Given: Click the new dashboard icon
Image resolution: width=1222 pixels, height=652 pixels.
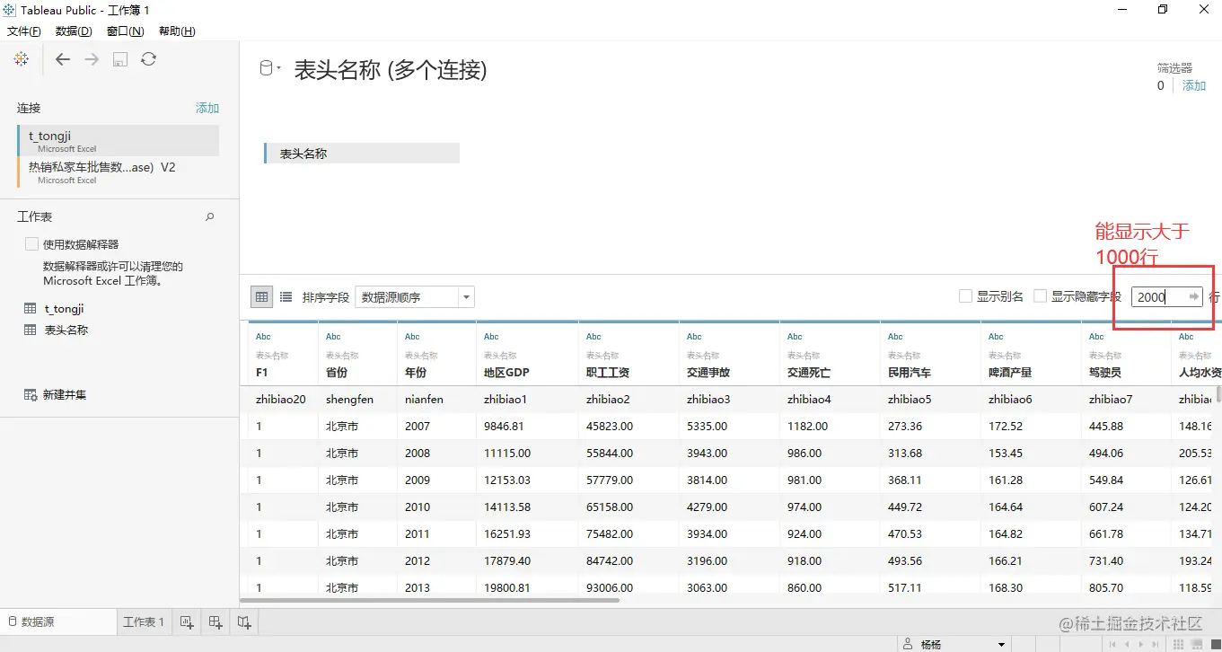Looking at the screenshot, I should pos(215,621).
